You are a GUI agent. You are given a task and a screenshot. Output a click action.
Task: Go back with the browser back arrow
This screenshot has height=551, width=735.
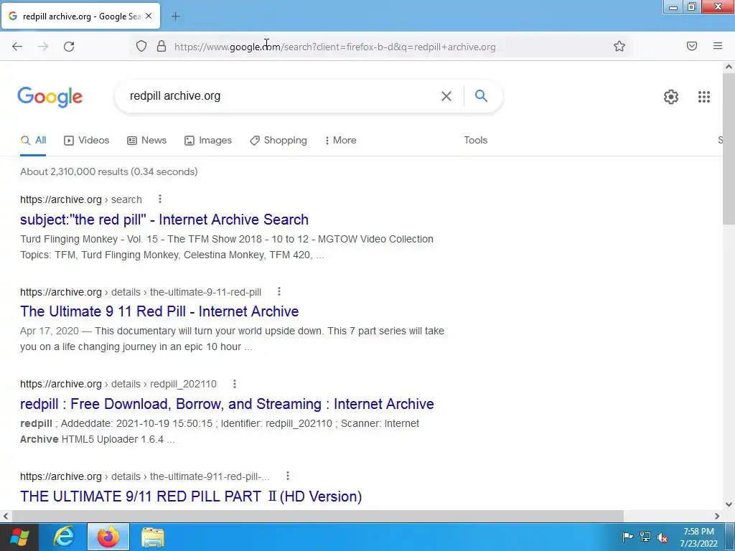[x=17, y=47]
